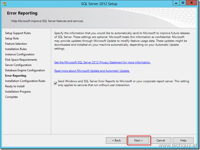Image resolution: width=200 pixels, height=150 pixels.
Task: Click the SQL Server 2012 Setup window title
Action: (99, 4)
